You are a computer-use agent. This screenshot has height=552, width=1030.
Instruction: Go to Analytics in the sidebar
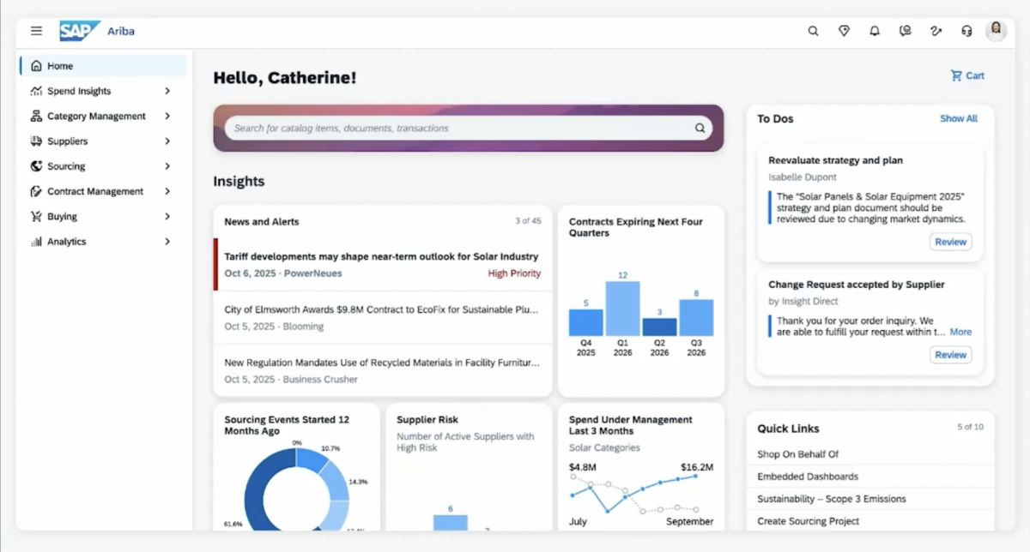pos(66,242)
